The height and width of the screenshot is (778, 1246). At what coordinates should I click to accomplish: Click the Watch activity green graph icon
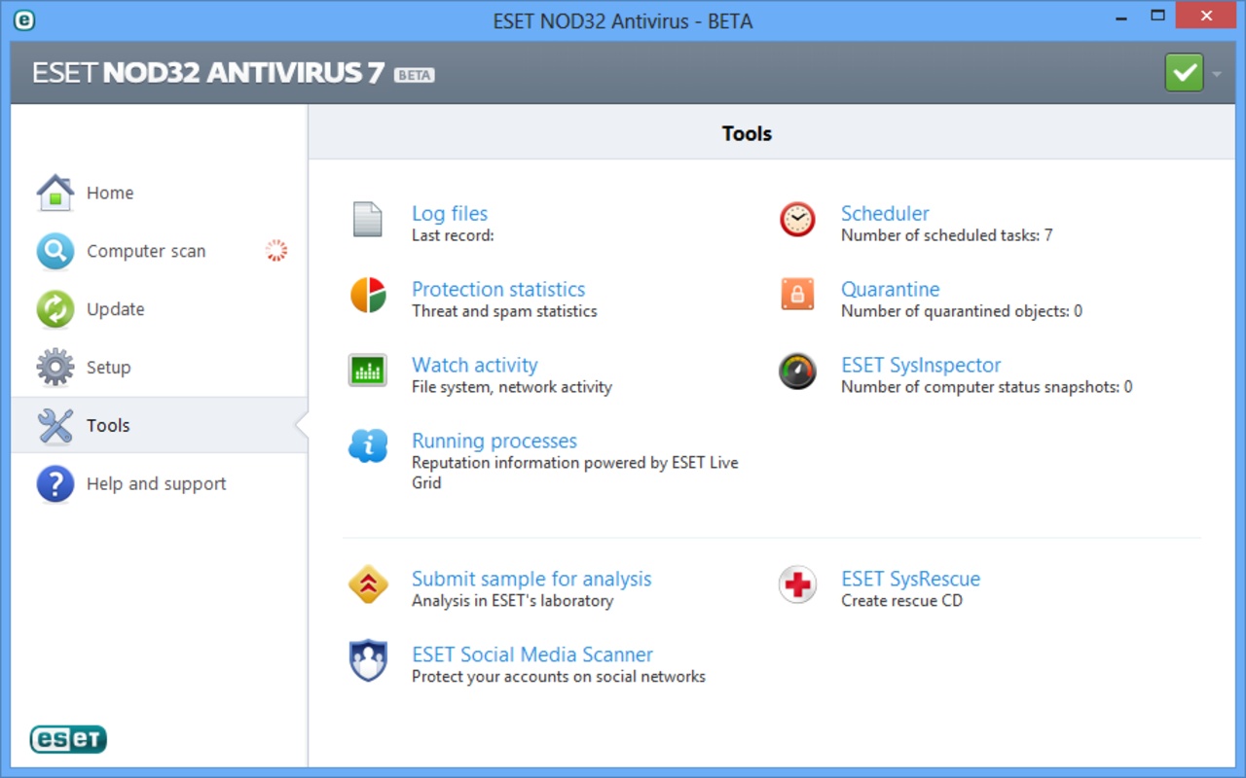[x=368, y=371]
